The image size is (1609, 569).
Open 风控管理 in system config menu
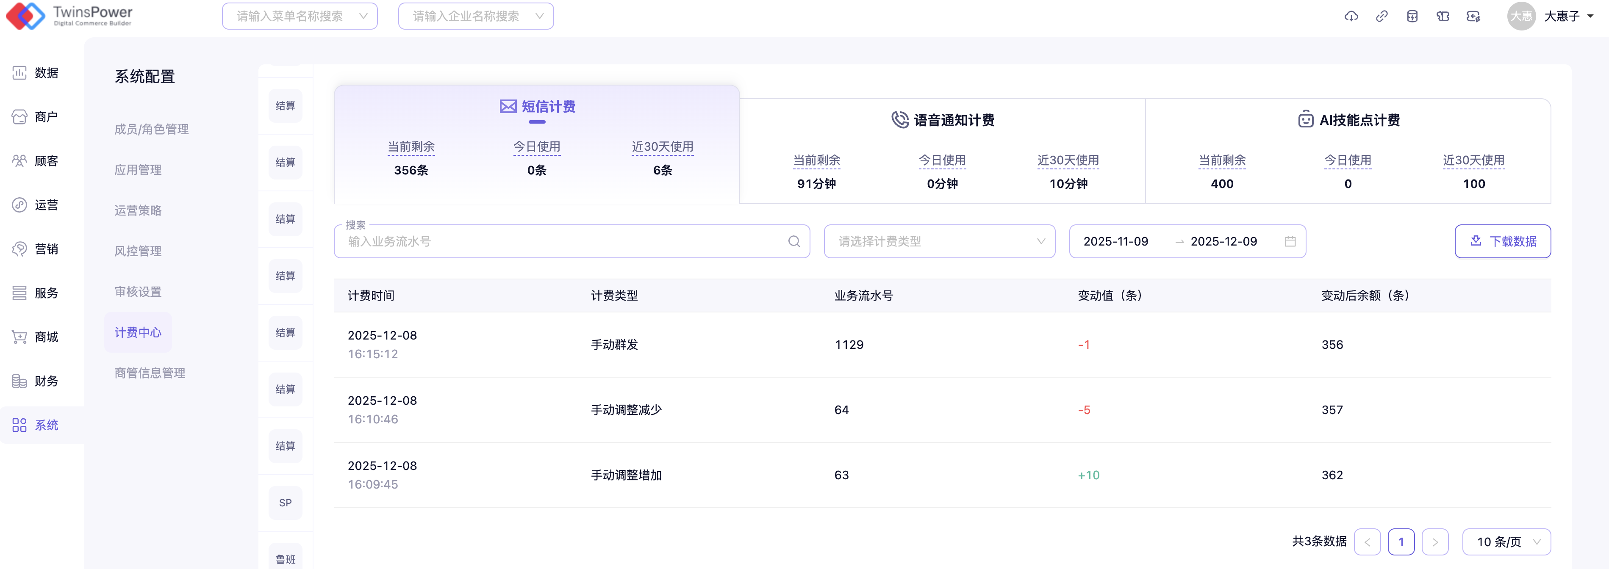tap(137, 251)
